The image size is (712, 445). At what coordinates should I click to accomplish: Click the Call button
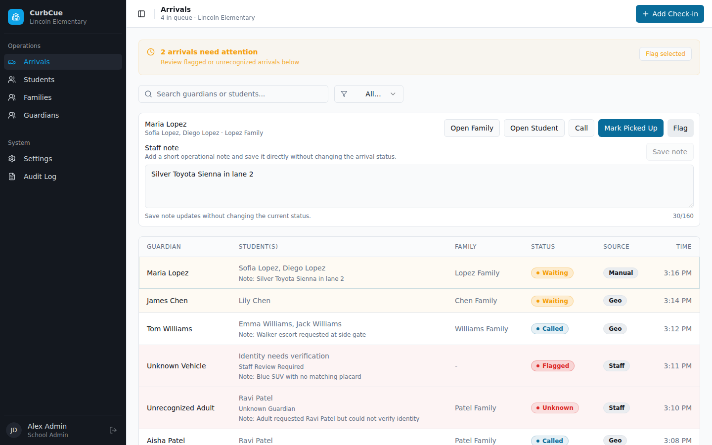click(x=581, y=128)
